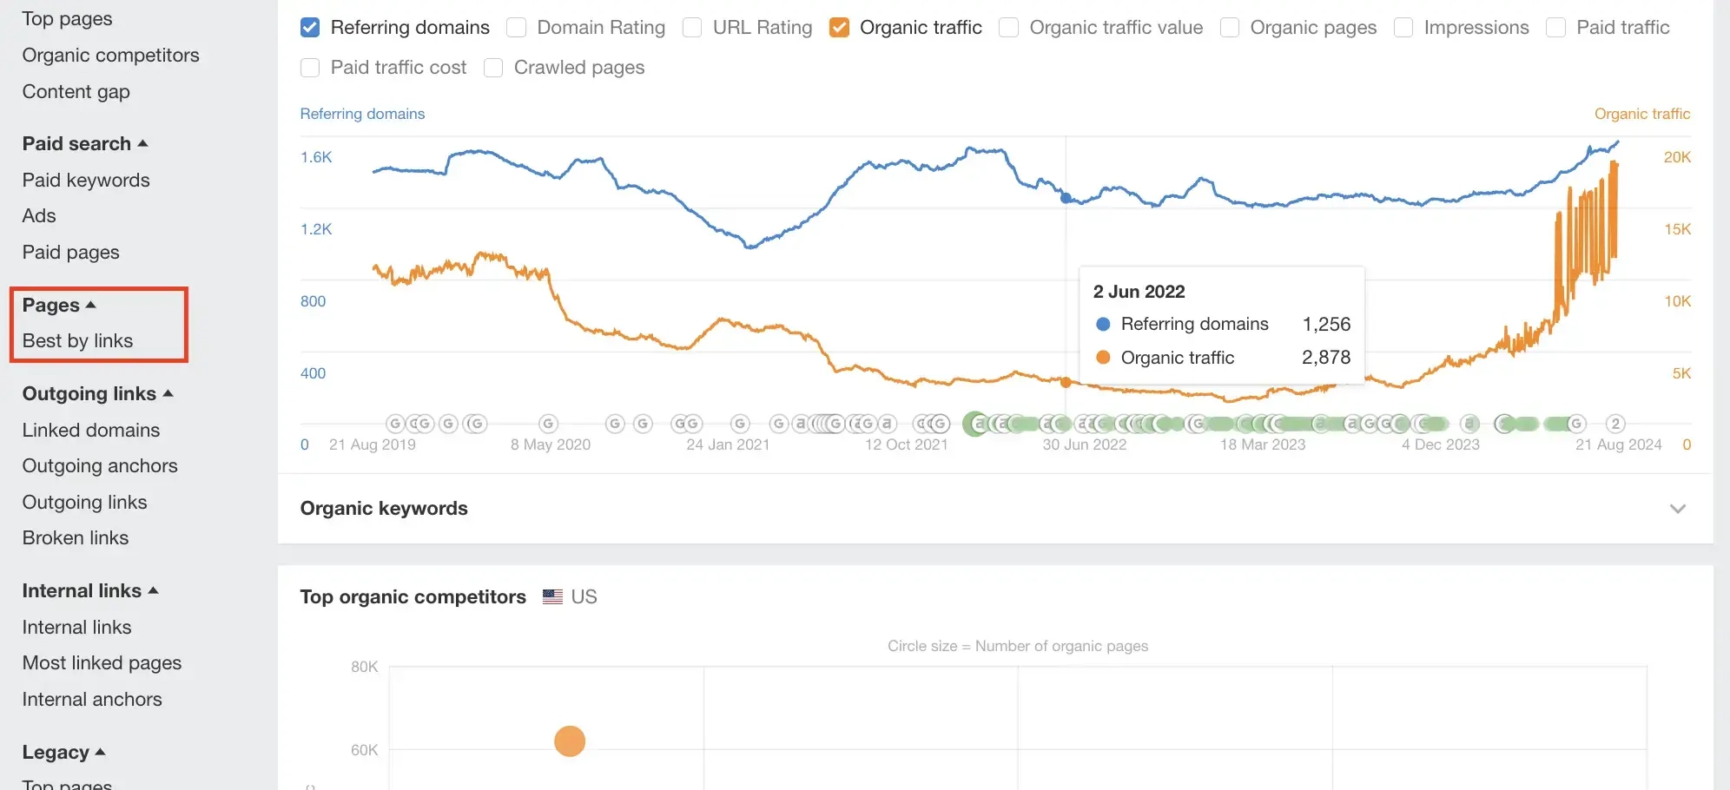Uncheck the Referring domains checkbox
This screenshot has width=1730, height=790.
pos(310,28)
